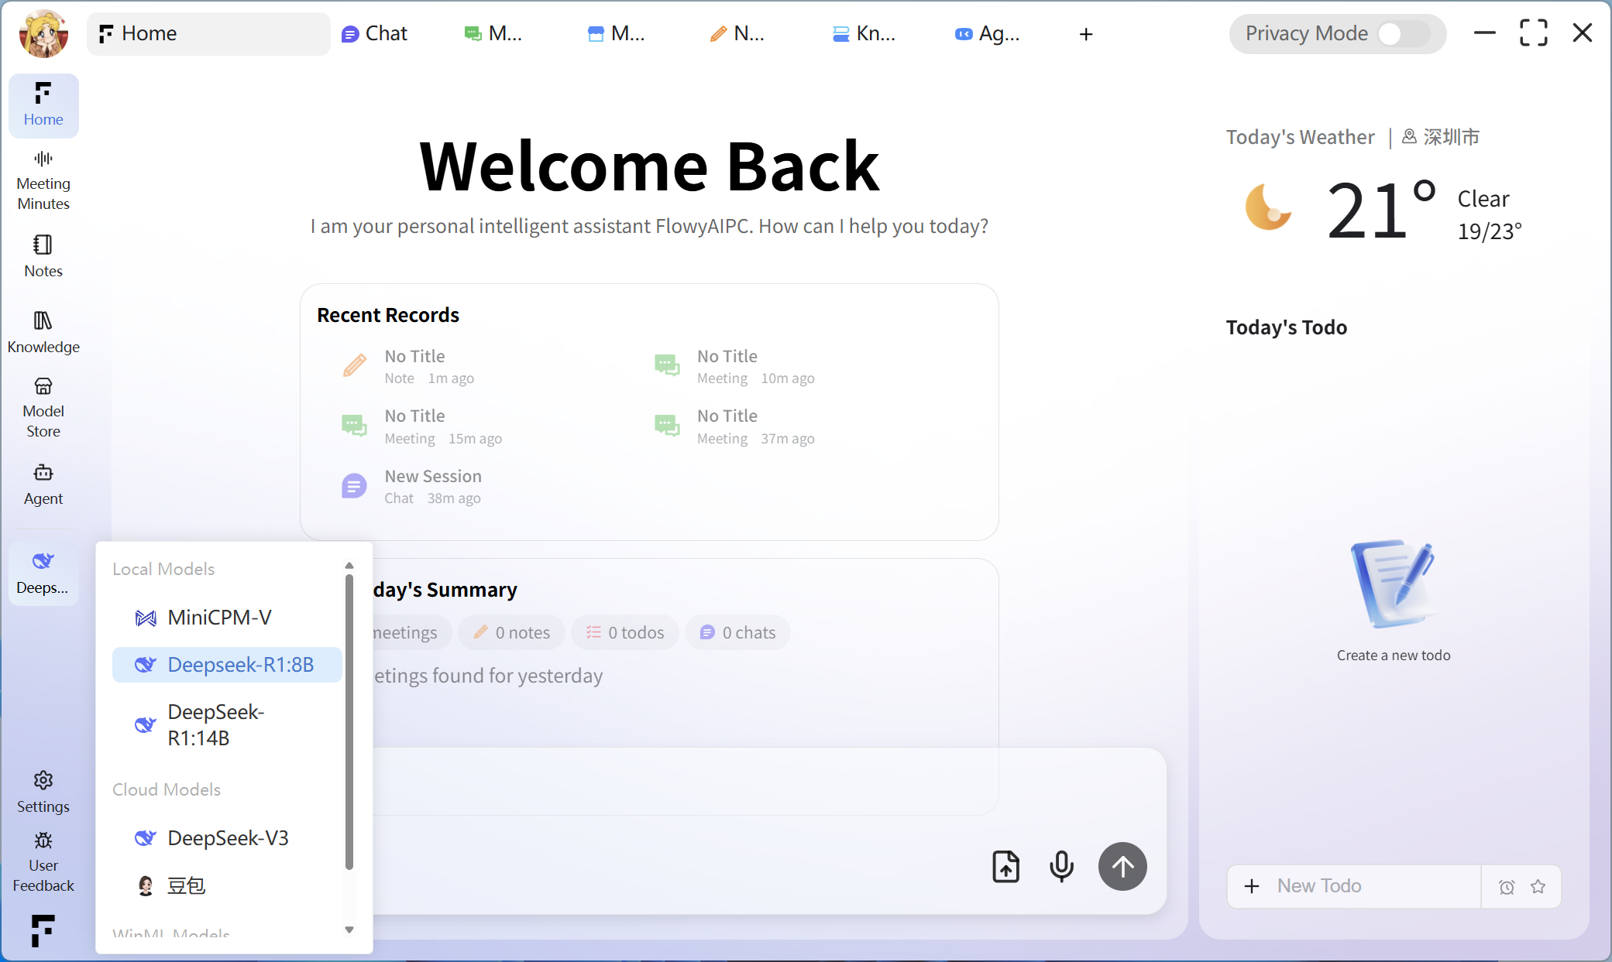
Task: Set reminder alarm for new todo
Action: pos(1506,887)
